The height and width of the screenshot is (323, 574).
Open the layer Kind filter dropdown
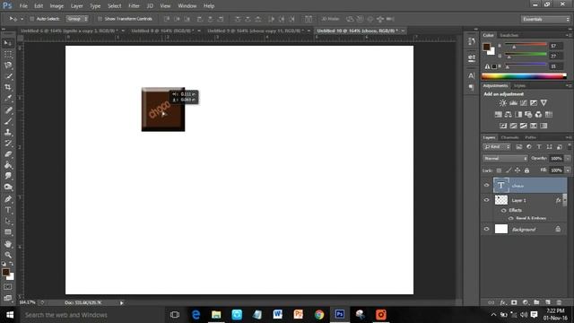[497, 147]
